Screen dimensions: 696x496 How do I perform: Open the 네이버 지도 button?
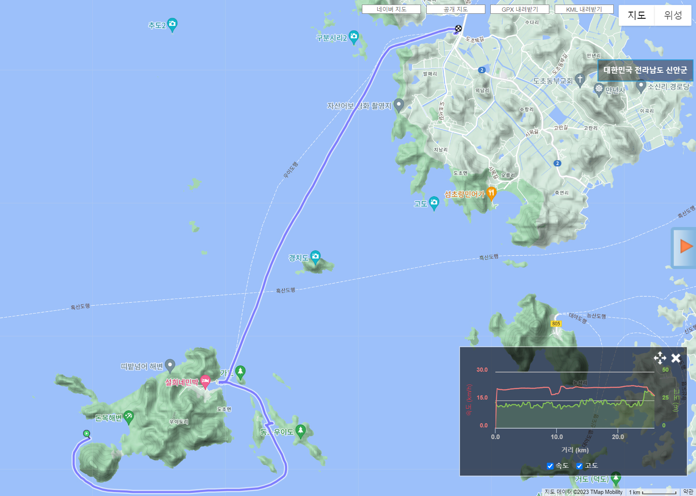click(x=391, y=9)
